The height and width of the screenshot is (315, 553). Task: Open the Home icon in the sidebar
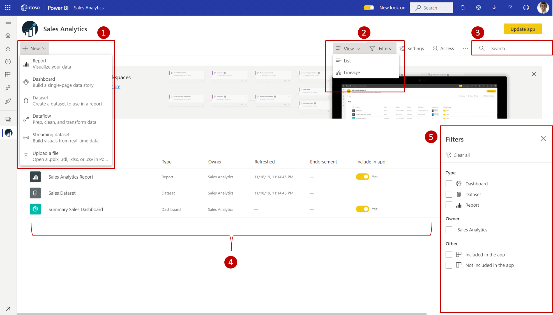[x=8, y=35]
